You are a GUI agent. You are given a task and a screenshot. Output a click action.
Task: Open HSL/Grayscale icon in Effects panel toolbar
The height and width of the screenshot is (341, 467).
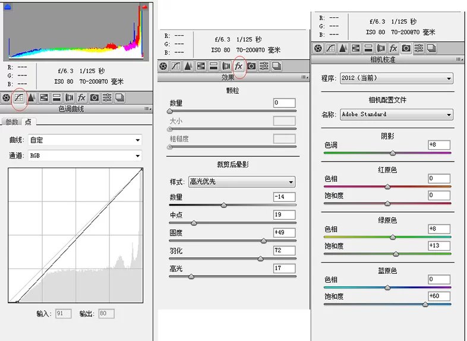pyautogui.click(x=201, y=66)
